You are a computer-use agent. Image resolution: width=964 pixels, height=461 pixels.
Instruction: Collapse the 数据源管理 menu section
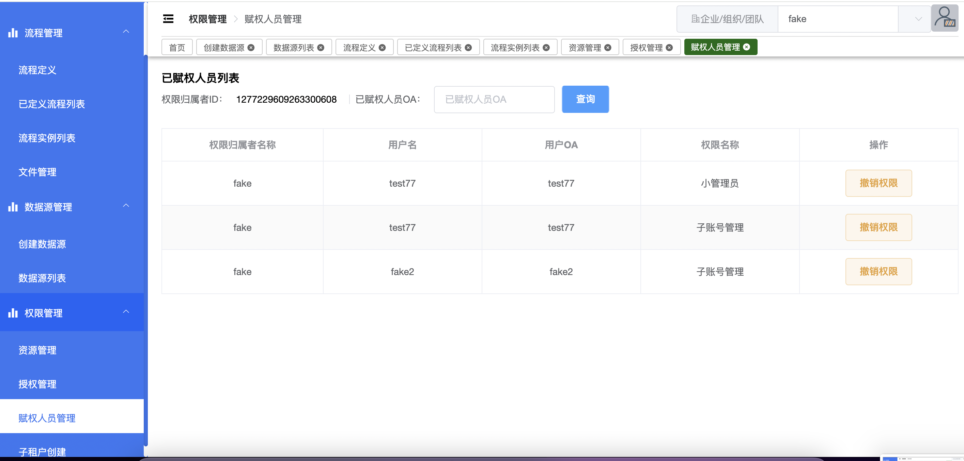click(126, 206)
